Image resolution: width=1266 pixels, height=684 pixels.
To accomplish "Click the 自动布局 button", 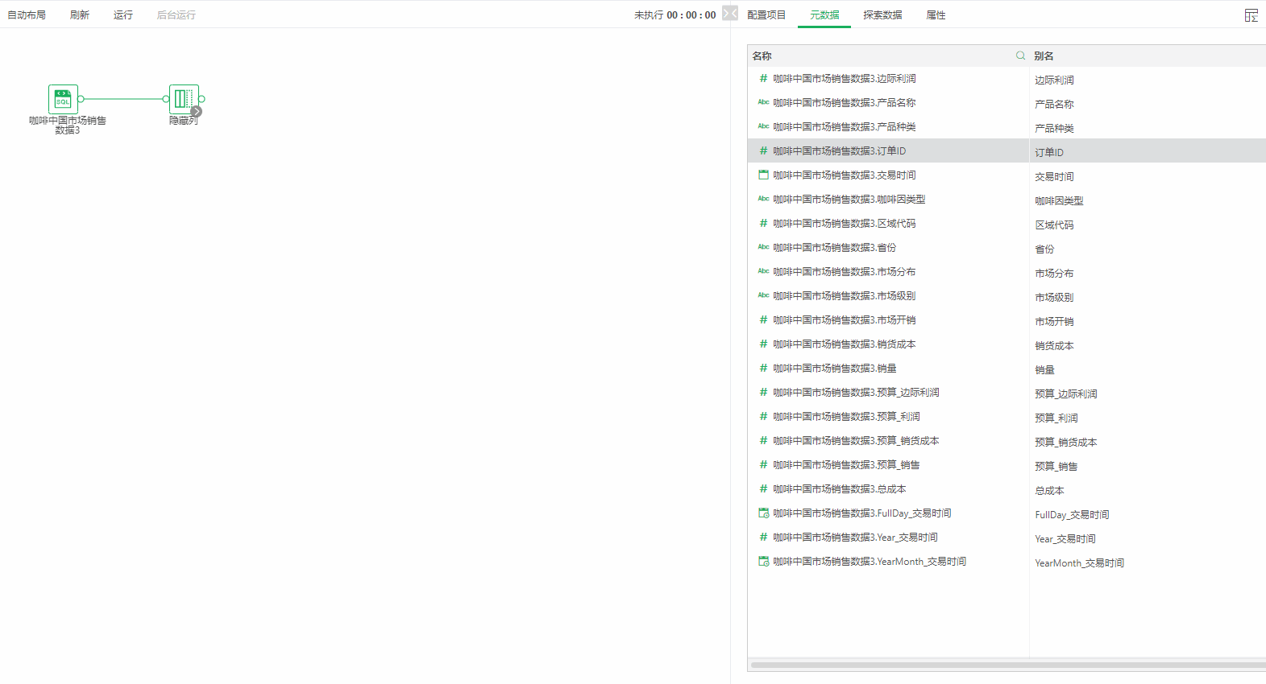I will [27, 15].
